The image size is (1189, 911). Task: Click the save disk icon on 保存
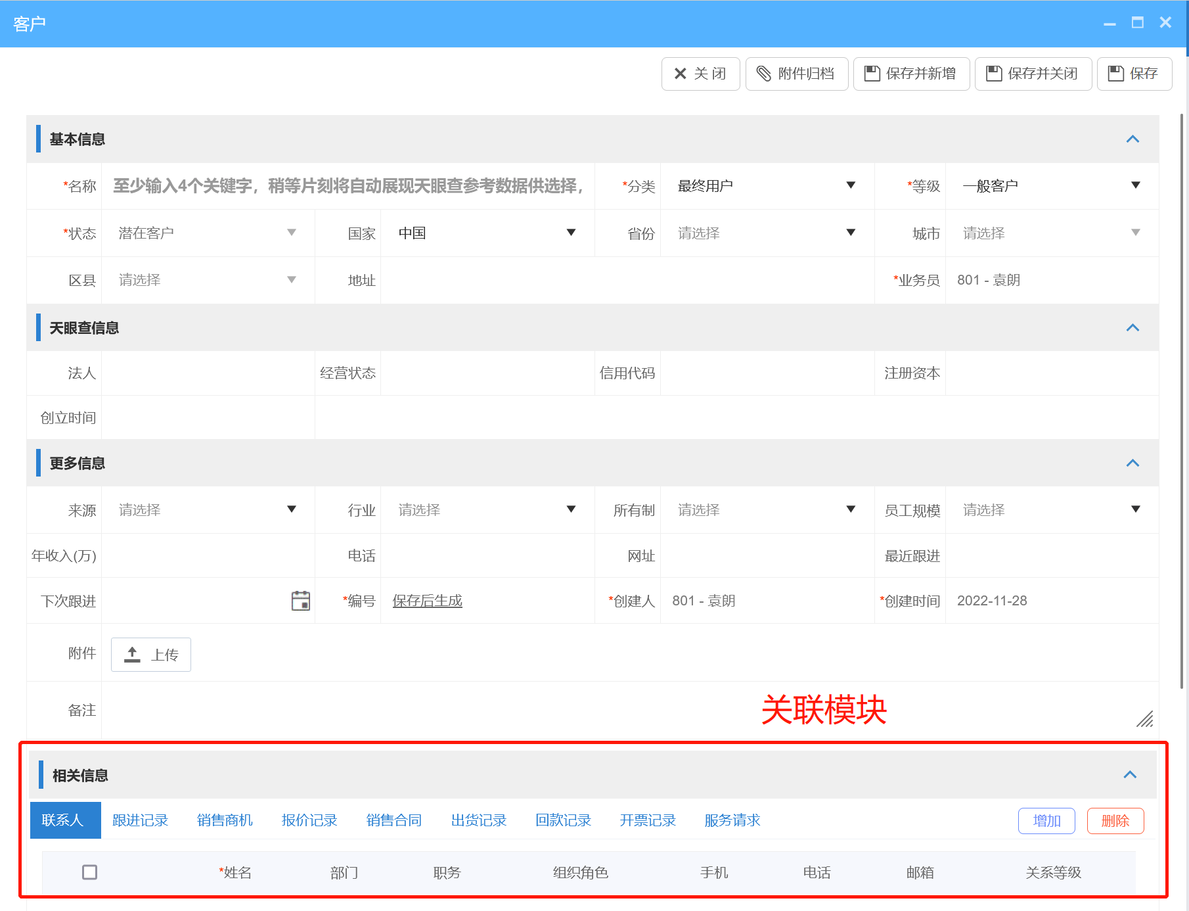pyautogui.click(x=1115, y=74)
